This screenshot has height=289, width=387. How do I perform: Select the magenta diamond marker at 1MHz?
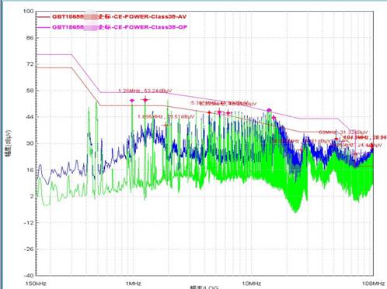[x=132, y=101]
